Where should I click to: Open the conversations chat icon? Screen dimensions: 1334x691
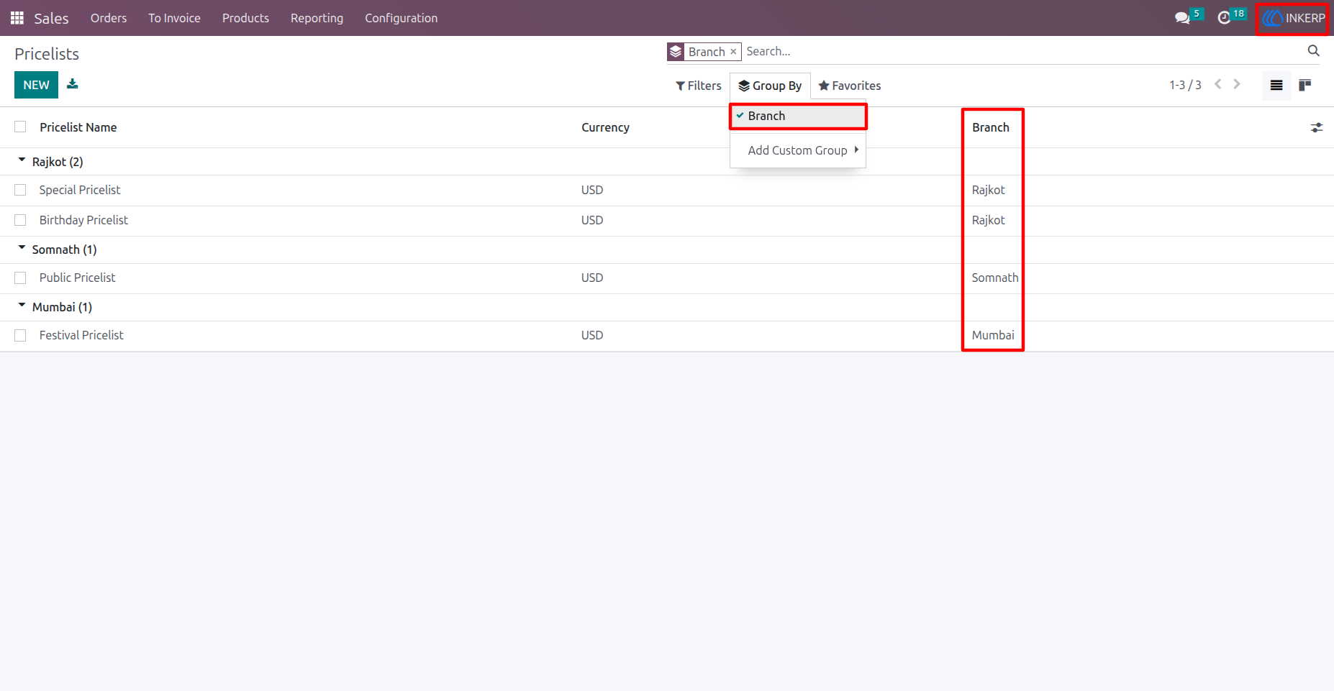pos(1182,18)
